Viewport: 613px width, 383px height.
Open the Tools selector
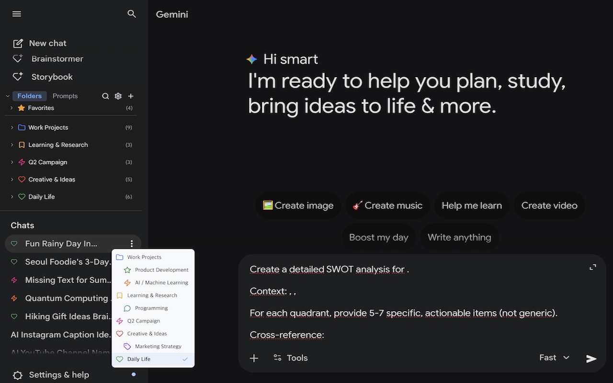290,358
